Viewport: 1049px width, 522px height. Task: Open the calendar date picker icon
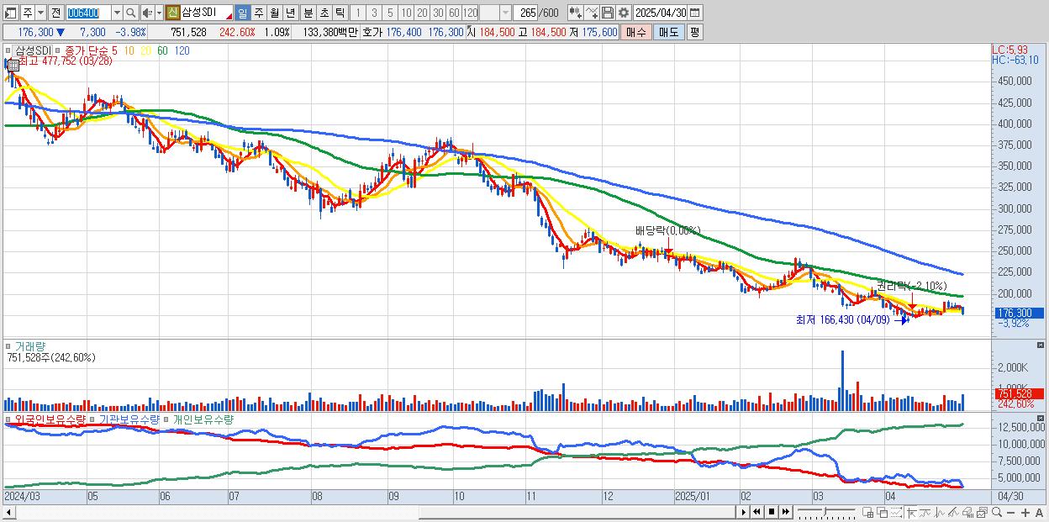[x=694, y=13]
